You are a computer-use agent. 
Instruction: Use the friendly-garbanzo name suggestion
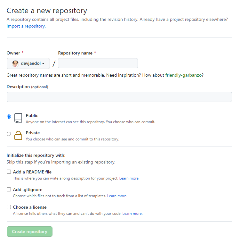(183, 75)
